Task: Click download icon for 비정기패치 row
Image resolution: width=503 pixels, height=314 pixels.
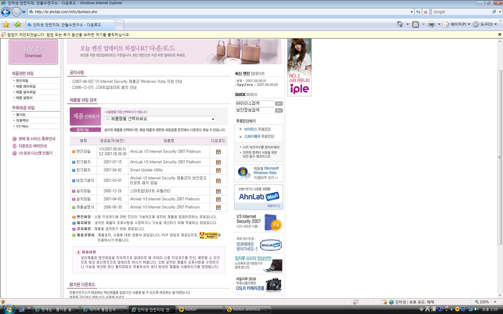Action: 218,181
